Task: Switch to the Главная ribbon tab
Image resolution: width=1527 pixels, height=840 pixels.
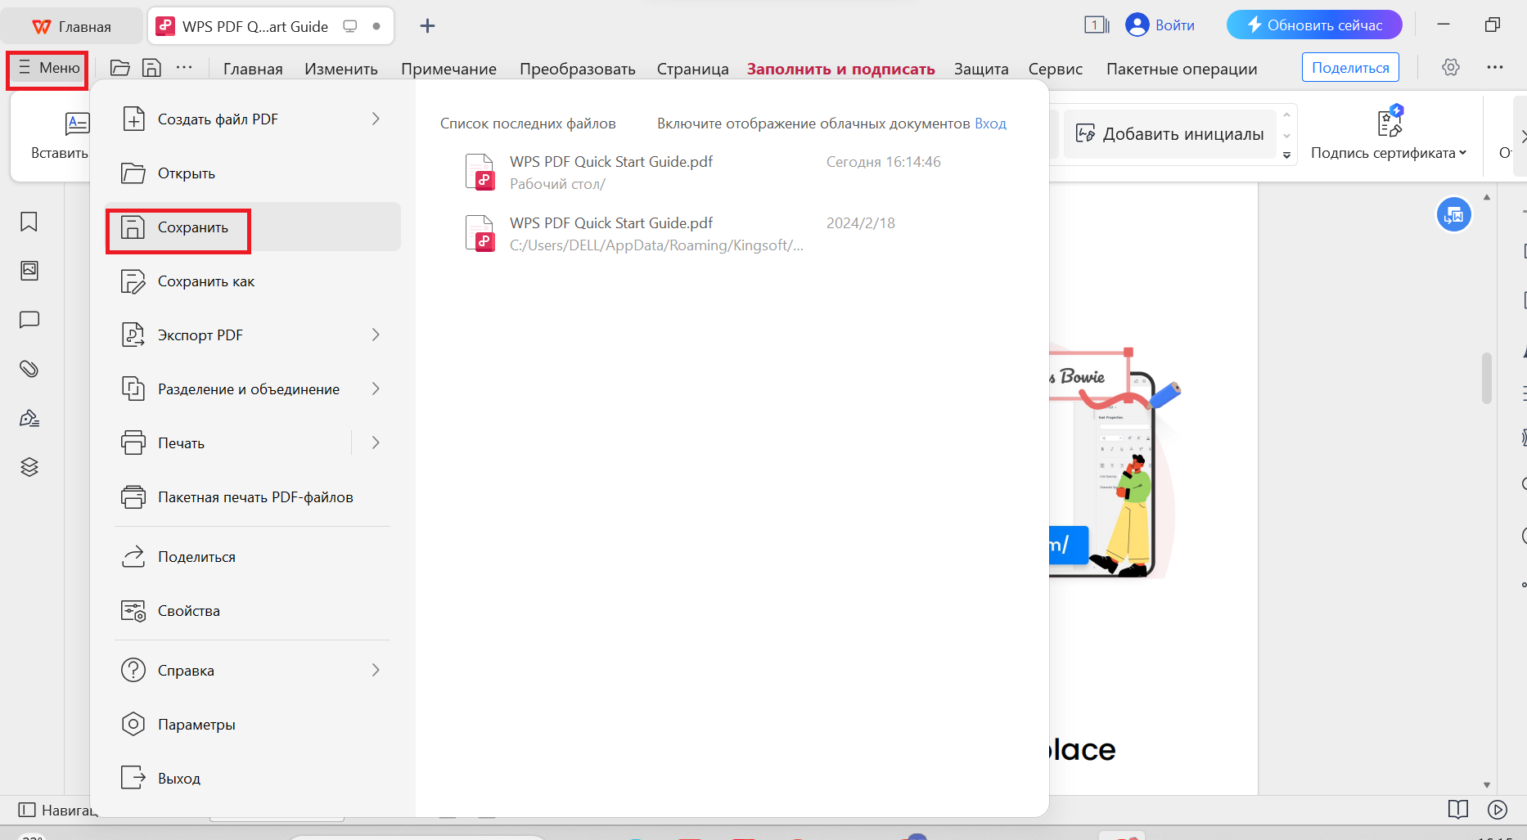Action: [253, 69]
